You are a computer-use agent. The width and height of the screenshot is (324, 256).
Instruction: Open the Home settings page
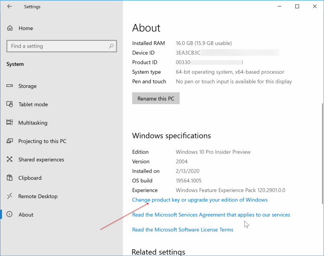(25, 28)
